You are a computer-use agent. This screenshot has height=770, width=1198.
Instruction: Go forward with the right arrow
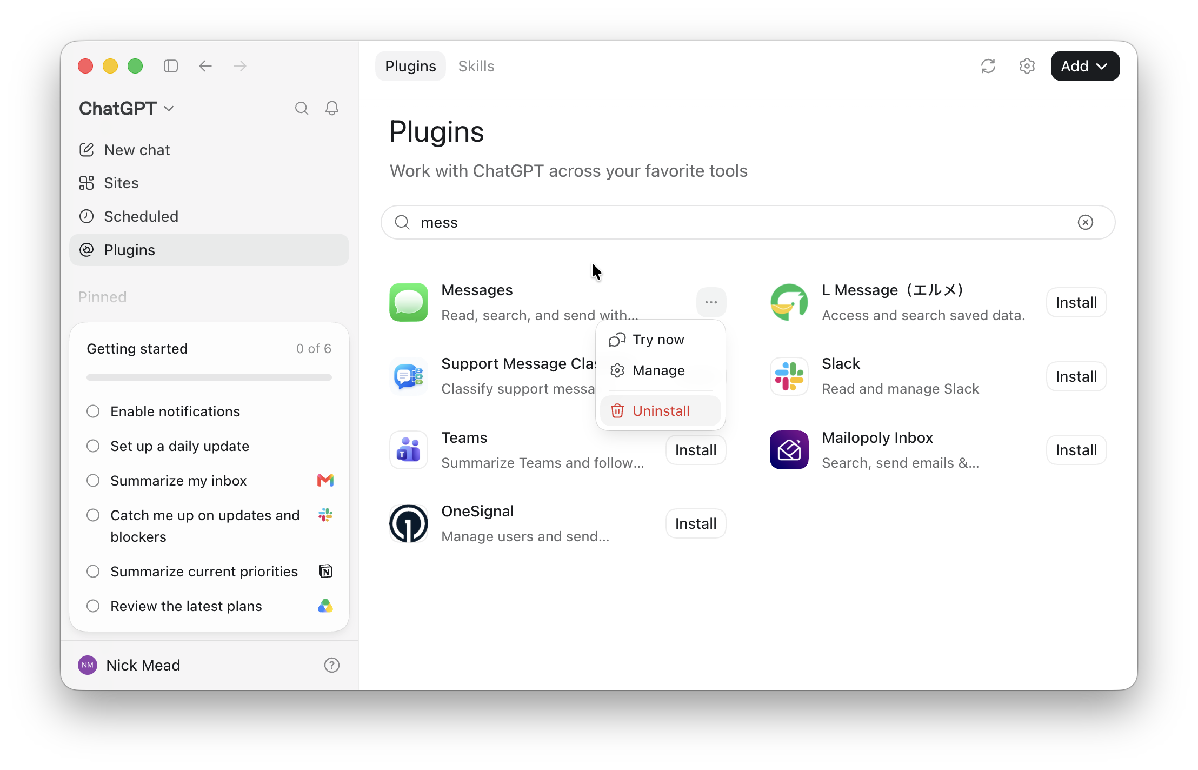[240, 66]
